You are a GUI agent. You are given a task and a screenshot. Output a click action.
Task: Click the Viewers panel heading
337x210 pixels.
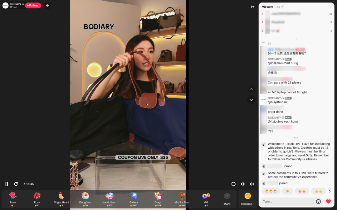pos(268,7)
